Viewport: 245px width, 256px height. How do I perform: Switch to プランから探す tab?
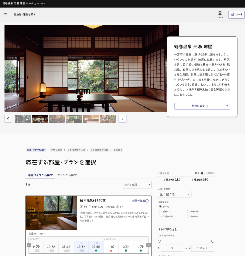pyautogui.click(x=67, y=175)
